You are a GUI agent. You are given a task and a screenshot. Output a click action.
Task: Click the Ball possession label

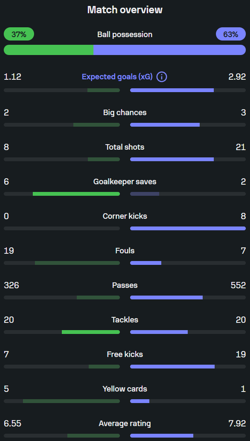[125, 34]
